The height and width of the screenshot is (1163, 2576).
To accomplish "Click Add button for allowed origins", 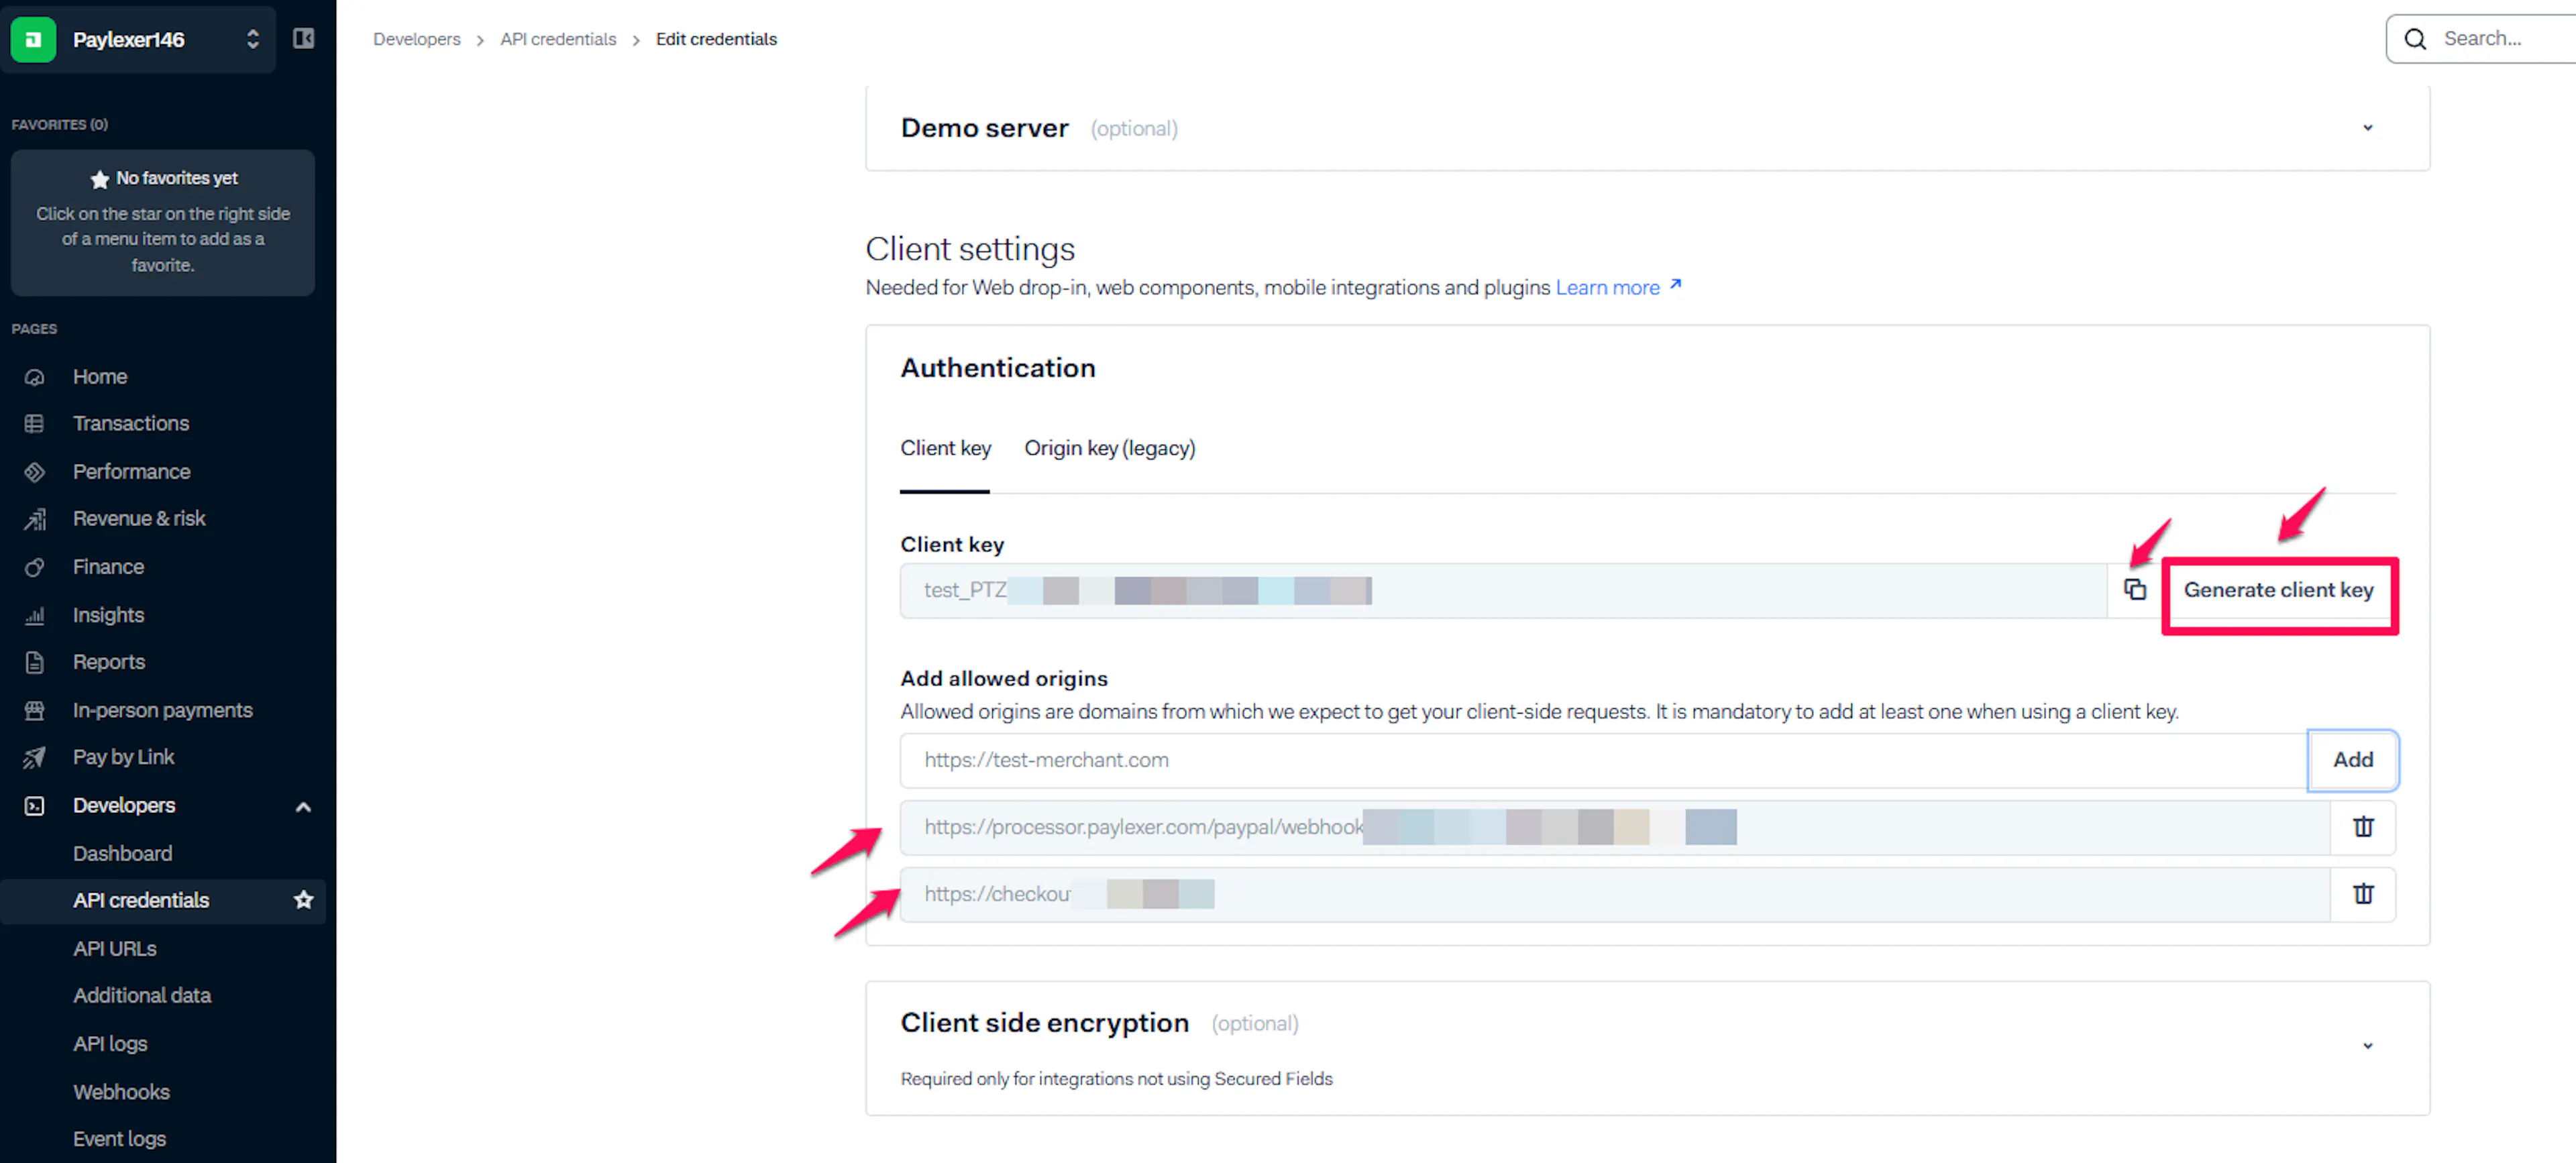I will (x=2352, y=760).
